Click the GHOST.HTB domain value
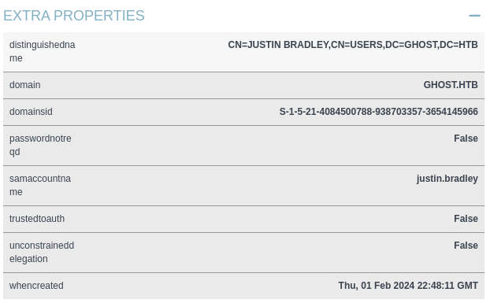This screenshot has height=303, width=490. [x=451, y=85]
